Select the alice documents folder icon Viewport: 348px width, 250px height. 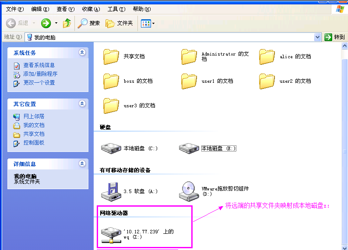267,56
